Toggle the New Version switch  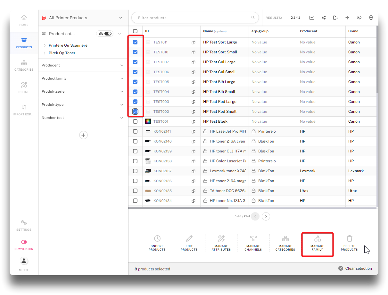tap(24, 242)
